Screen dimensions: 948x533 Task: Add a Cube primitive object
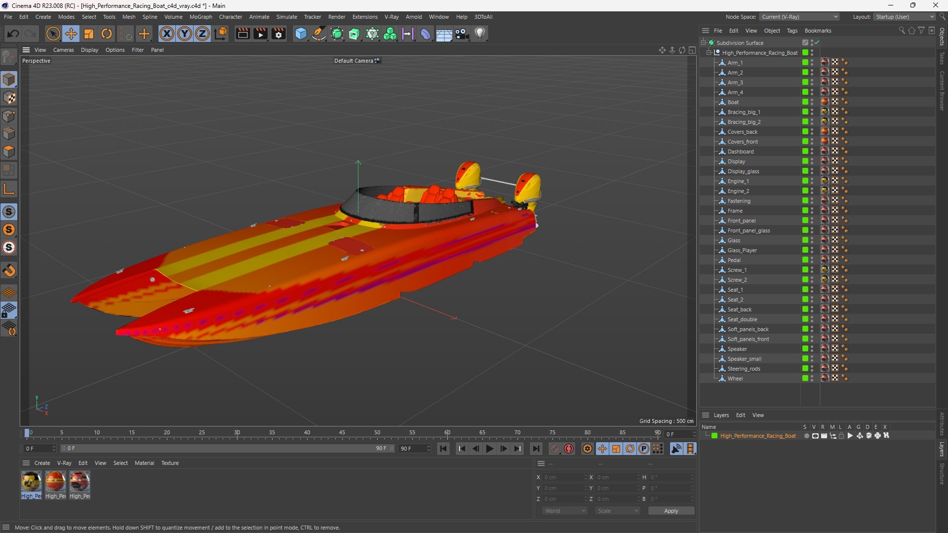point(301,34)
